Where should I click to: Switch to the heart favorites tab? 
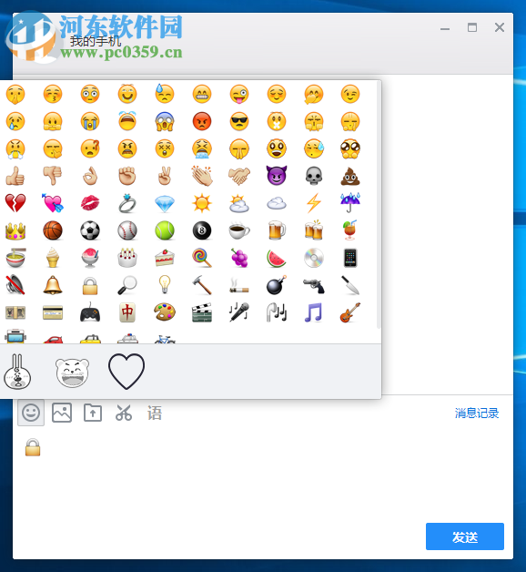point(126,372)
